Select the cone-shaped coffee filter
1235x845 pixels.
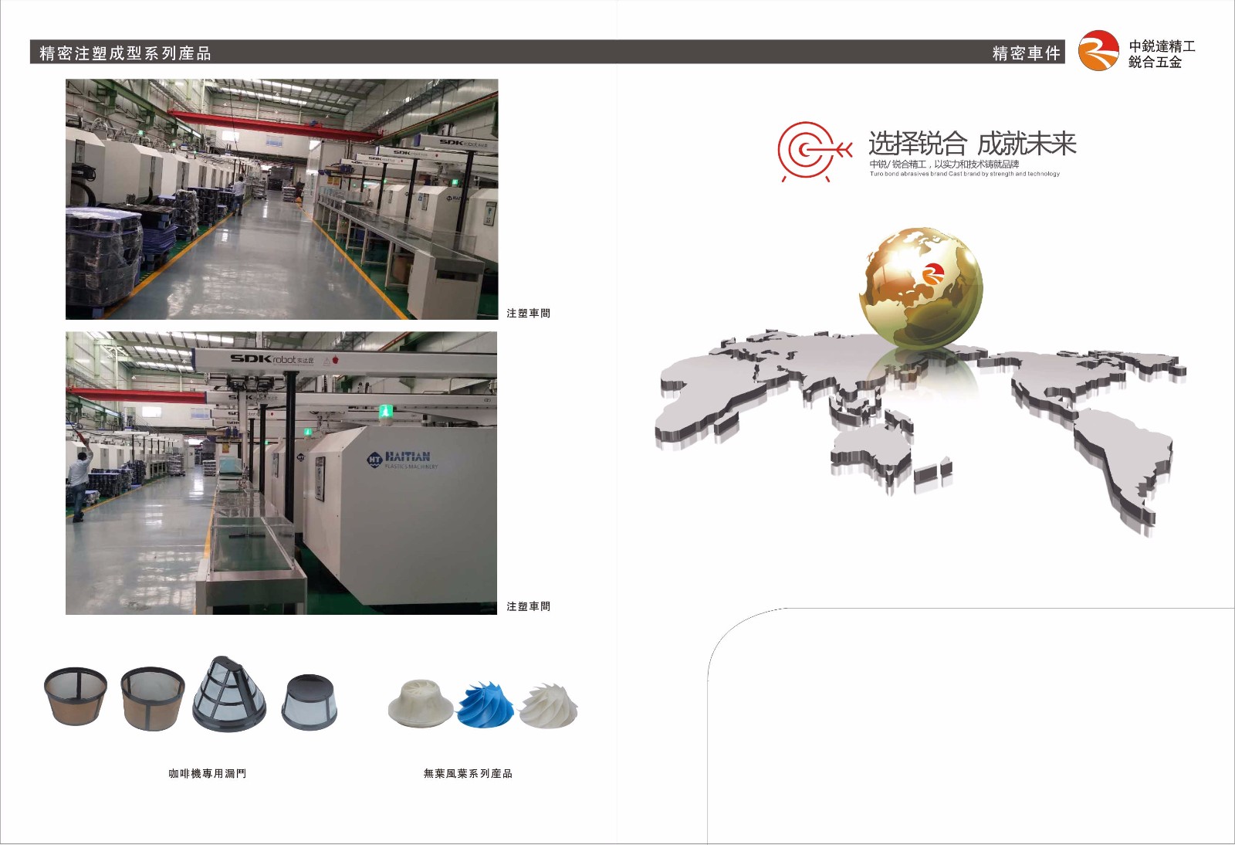228,694
